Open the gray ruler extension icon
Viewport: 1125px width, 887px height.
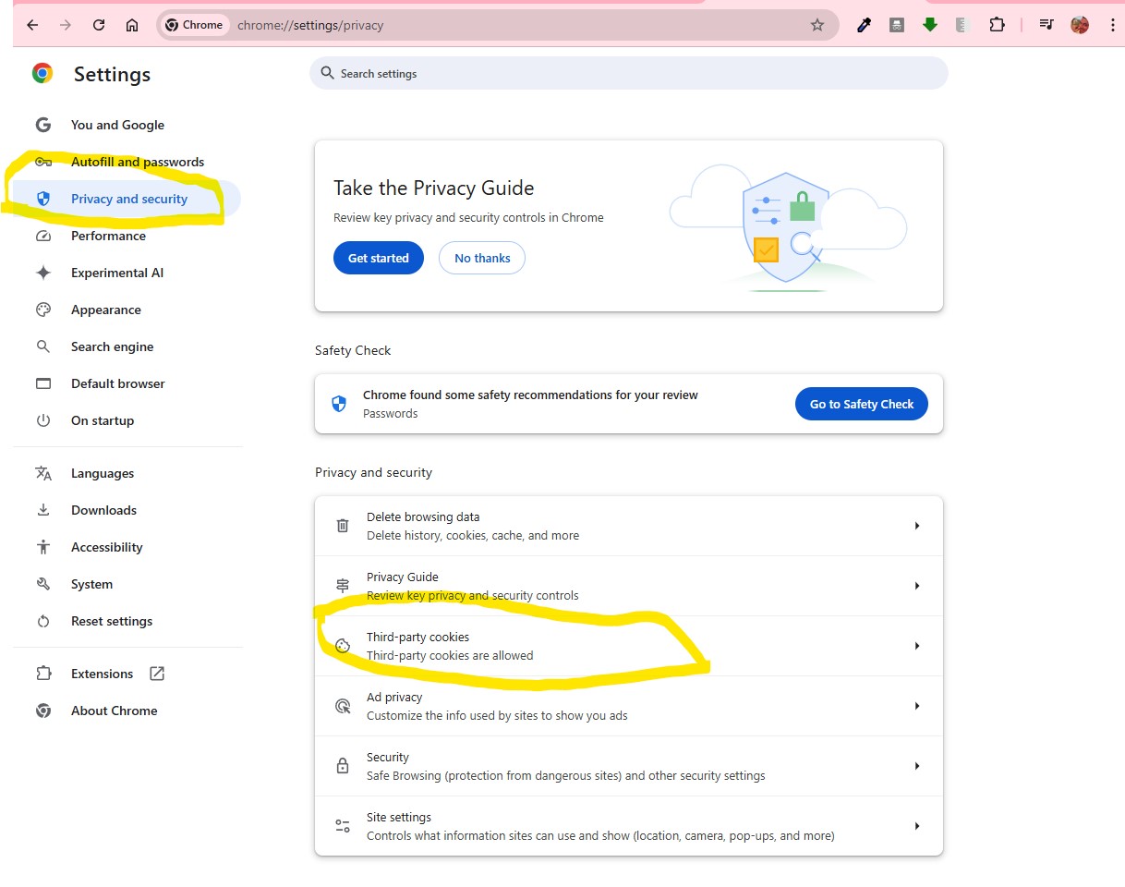(x=963, y=26)
